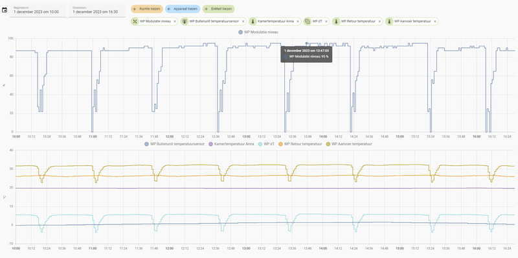
Task: Click the thermometer icon on WP Buitenunit temperatuursensor chip
Action: (x=185, y=21)
